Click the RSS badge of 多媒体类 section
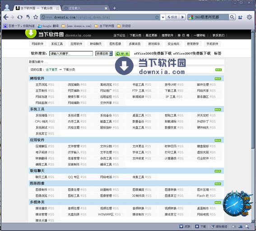 (218, 203)
